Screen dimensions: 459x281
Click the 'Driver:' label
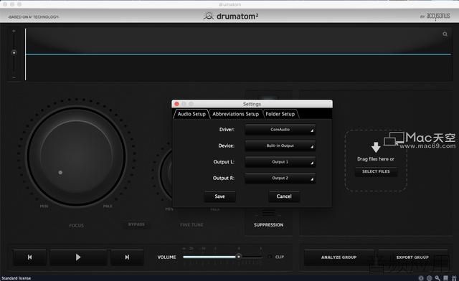[x=227, y=130]
